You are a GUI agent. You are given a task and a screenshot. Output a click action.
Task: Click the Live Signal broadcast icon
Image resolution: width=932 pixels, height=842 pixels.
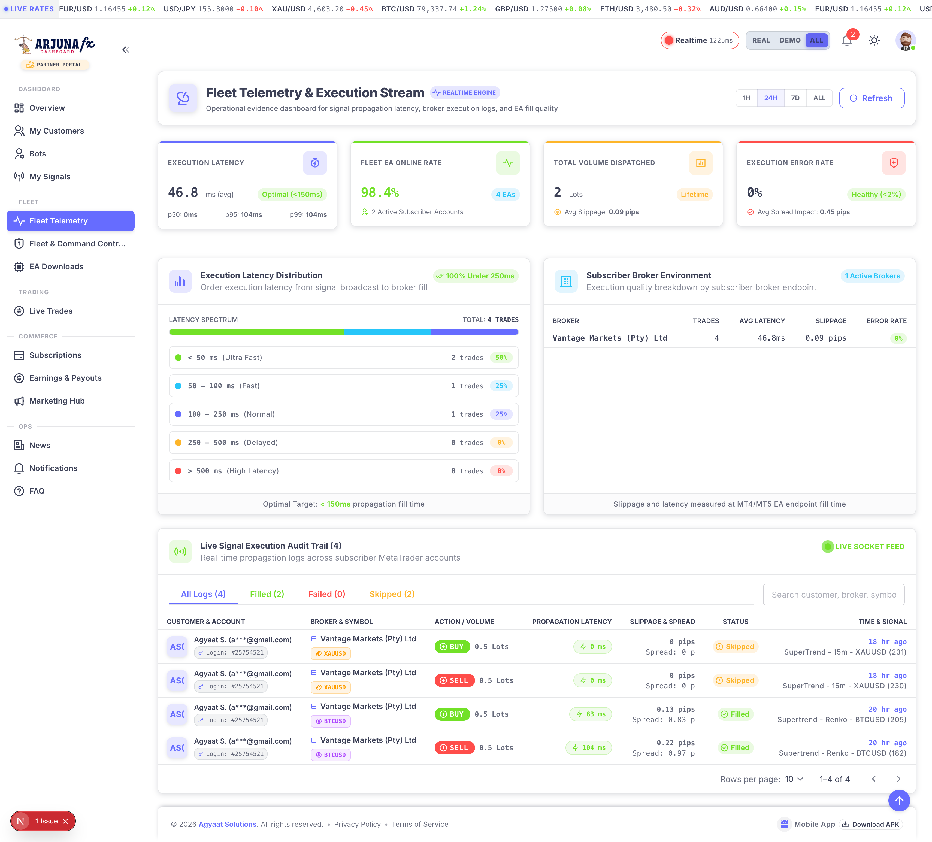[180, 551]
